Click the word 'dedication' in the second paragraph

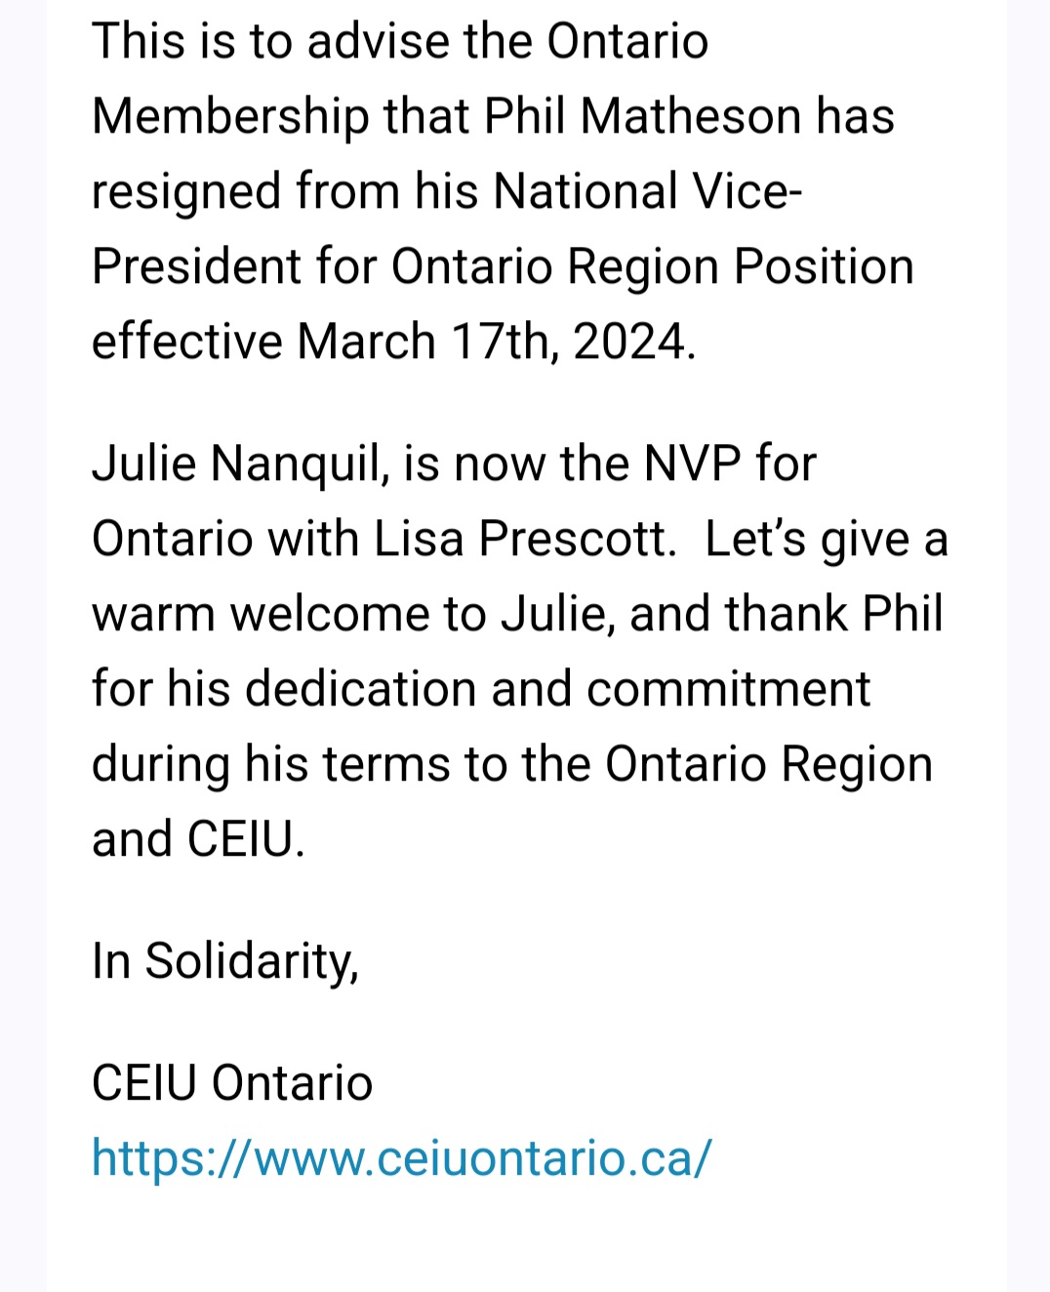tap(361, 689)
